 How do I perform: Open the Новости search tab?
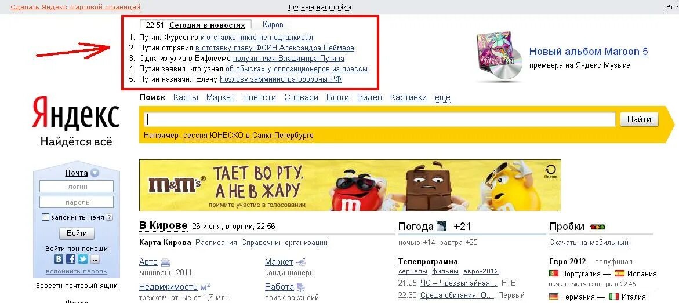[x=259, y=97]
